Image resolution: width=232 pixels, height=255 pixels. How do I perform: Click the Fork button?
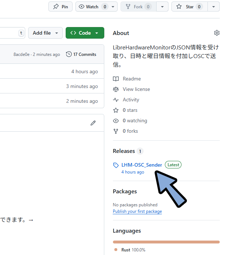click(x=139, y=6)
